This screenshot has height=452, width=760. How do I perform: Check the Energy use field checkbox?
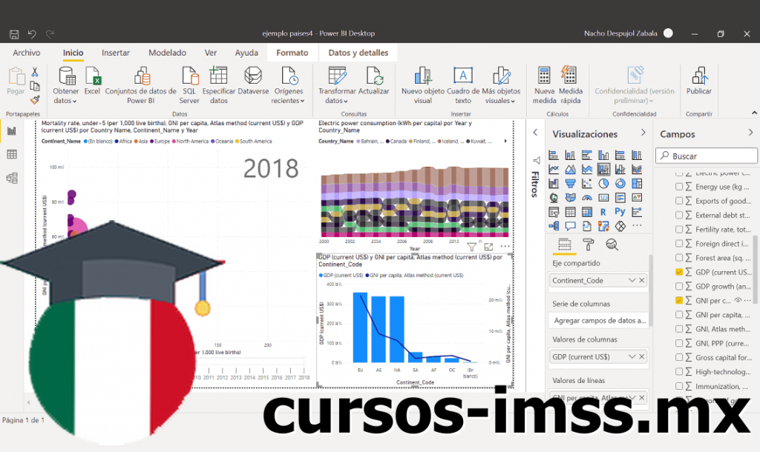[679, 187]
